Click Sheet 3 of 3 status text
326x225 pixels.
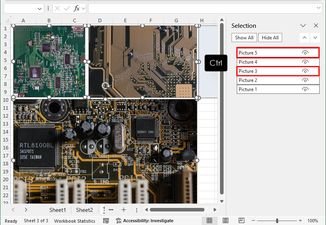click(x=36, y=221)
